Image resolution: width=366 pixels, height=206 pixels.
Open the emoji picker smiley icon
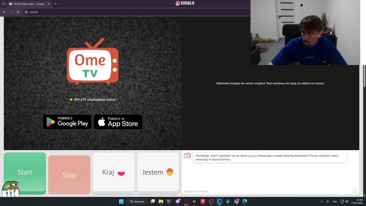coord(355,191)
